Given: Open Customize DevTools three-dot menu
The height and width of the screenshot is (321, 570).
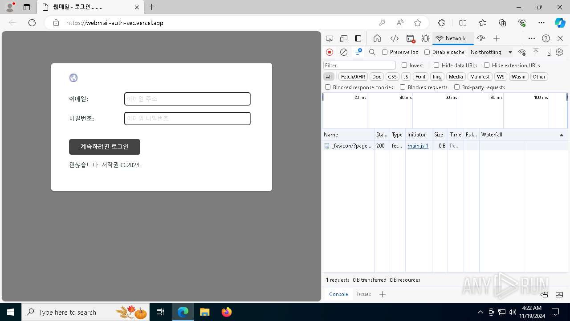Looking at the screenshot, I should (x=532, y=38).
